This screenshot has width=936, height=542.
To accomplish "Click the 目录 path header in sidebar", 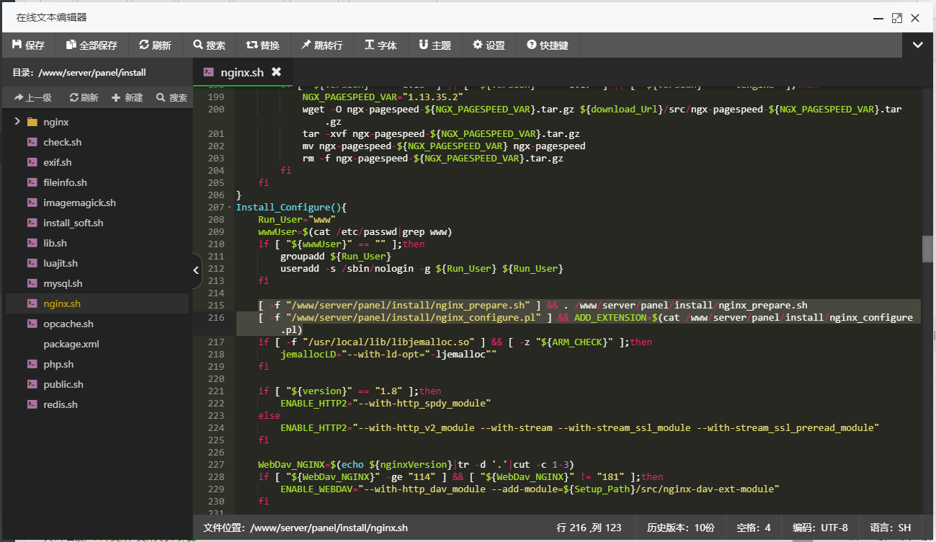I will [79, 73].
